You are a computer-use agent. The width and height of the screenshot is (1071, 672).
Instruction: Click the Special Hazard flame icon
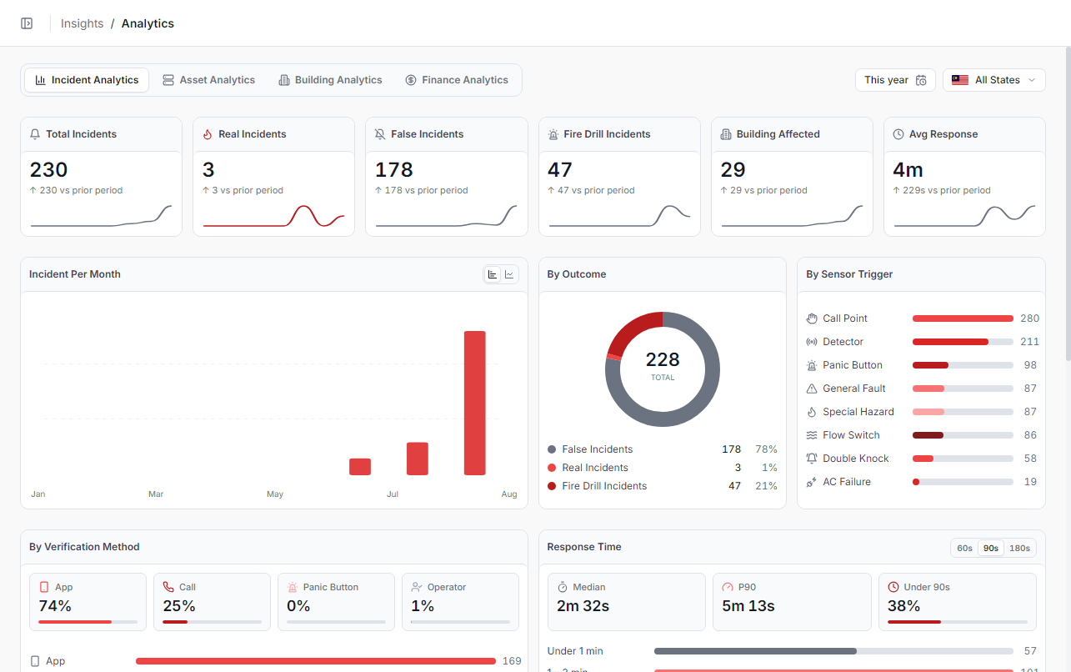pyautogui.click(x=812, y=412)
